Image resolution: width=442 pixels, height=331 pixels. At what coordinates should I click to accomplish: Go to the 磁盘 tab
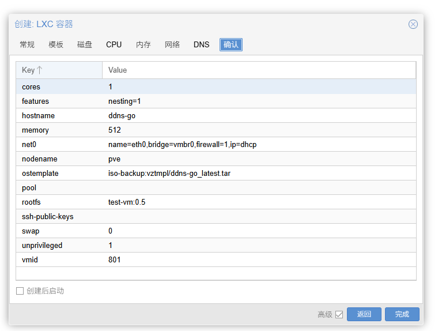click(85, 45)
